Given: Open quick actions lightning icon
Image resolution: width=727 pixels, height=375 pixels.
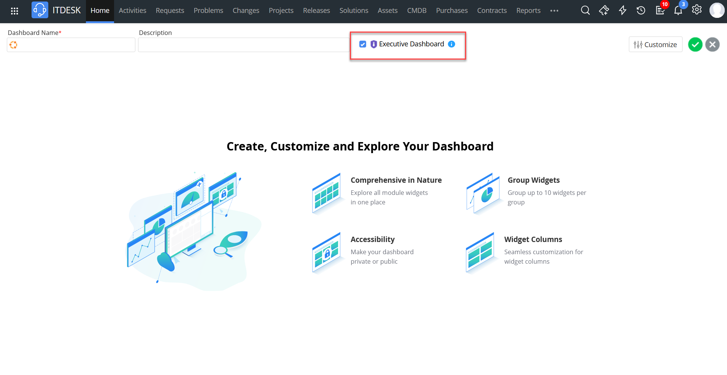Looking at the screenshot, I should pyautogui.click(x=622, y=10).
